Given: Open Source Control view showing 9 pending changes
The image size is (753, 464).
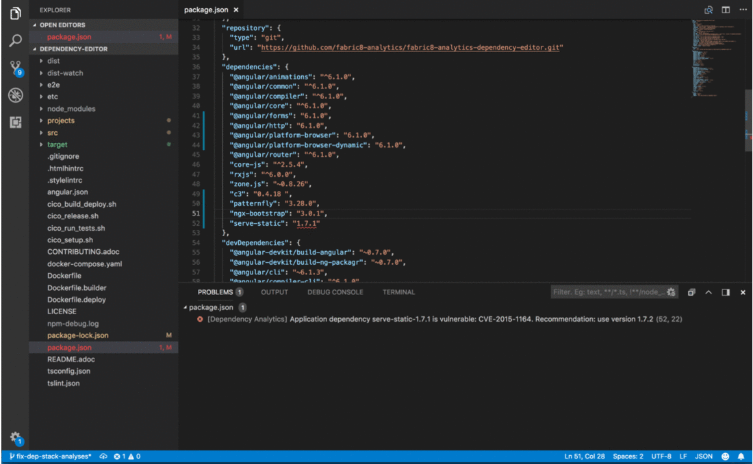Looking at the screenshot, I should [14, 68].
